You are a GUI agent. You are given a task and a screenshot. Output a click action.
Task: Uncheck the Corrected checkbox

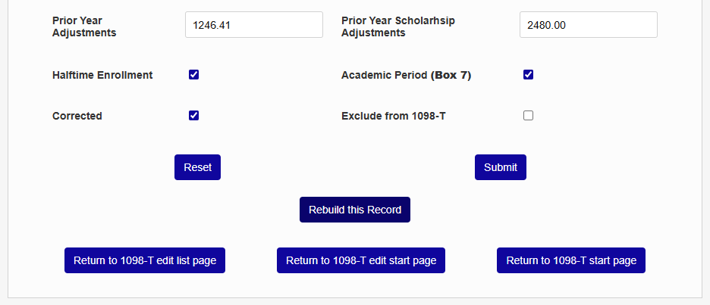(x=194, y=116)
